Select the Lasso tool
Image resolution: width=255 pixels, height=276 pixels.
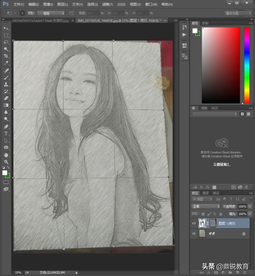(6, 42)
